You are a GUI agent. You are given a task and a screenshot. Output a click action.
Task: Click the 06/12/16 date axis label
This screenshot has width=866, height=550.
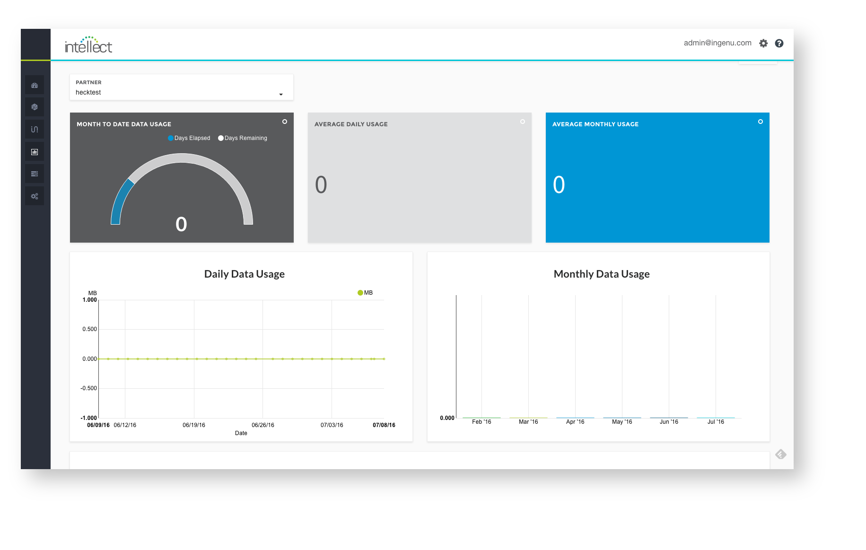(x=125, y=425)
